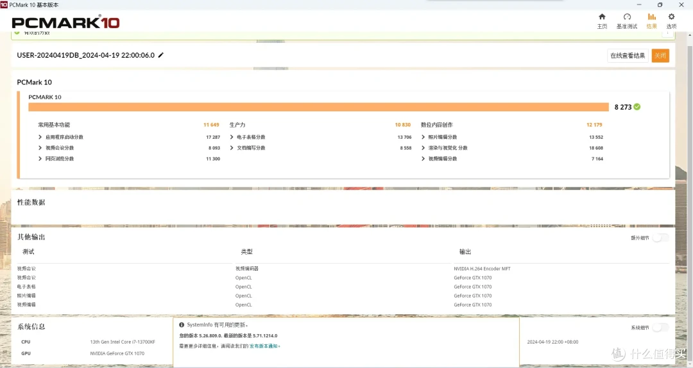Image resolution: width=693 pixels, height=368 pixels.
Task: Click the 视频编辑 test row name
Action: coord(26,305)
